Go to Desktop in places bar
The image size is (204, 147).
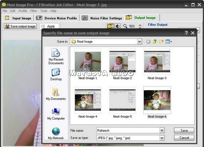(56, 75)
